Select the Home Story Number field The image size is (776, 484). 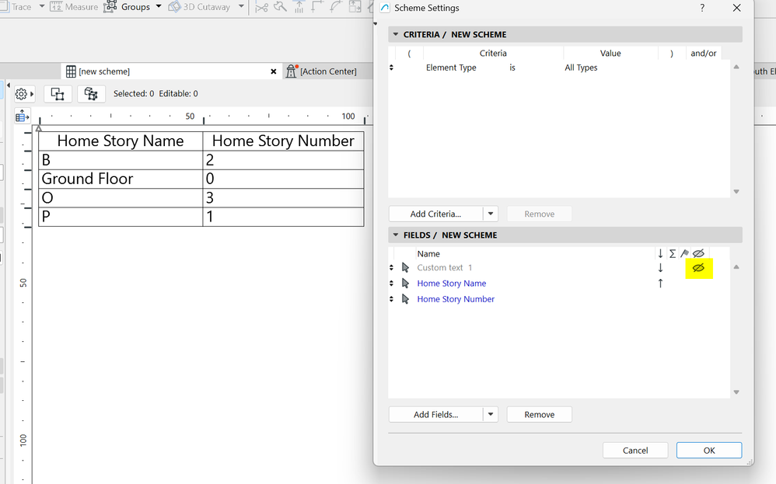[x=456, y=299]
